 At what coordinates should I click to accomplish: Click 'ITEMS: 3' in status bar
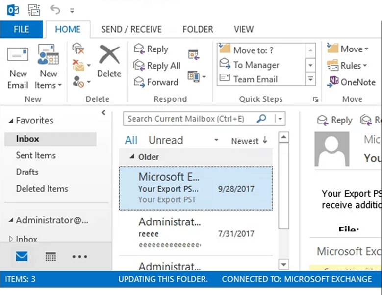coord(20,279)
